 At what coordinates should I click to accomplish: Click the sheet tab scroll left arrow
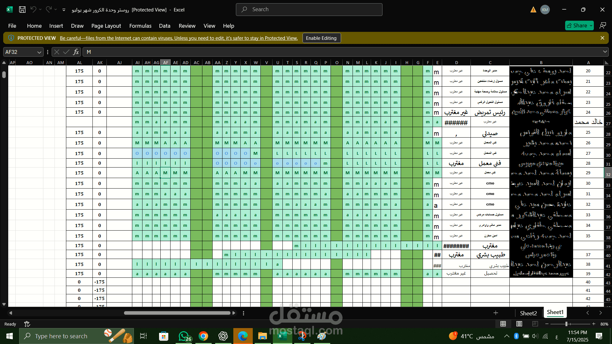(x=587, y=313)
